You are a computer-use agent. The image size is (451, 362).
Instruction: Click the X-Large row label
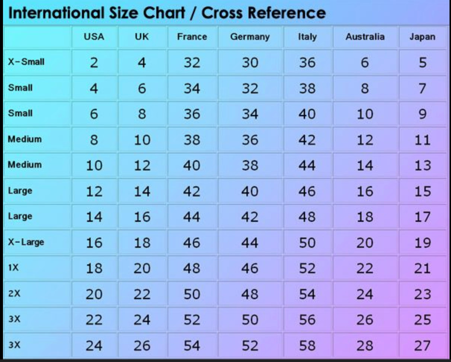tap(26, 242)
